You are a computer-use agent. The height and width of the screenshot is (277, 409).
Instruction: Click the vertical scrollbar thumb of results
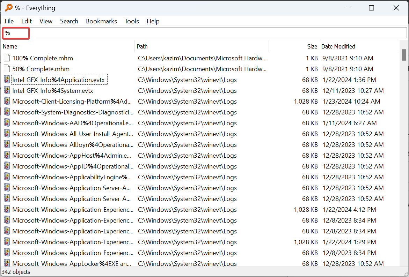[404, 55]
